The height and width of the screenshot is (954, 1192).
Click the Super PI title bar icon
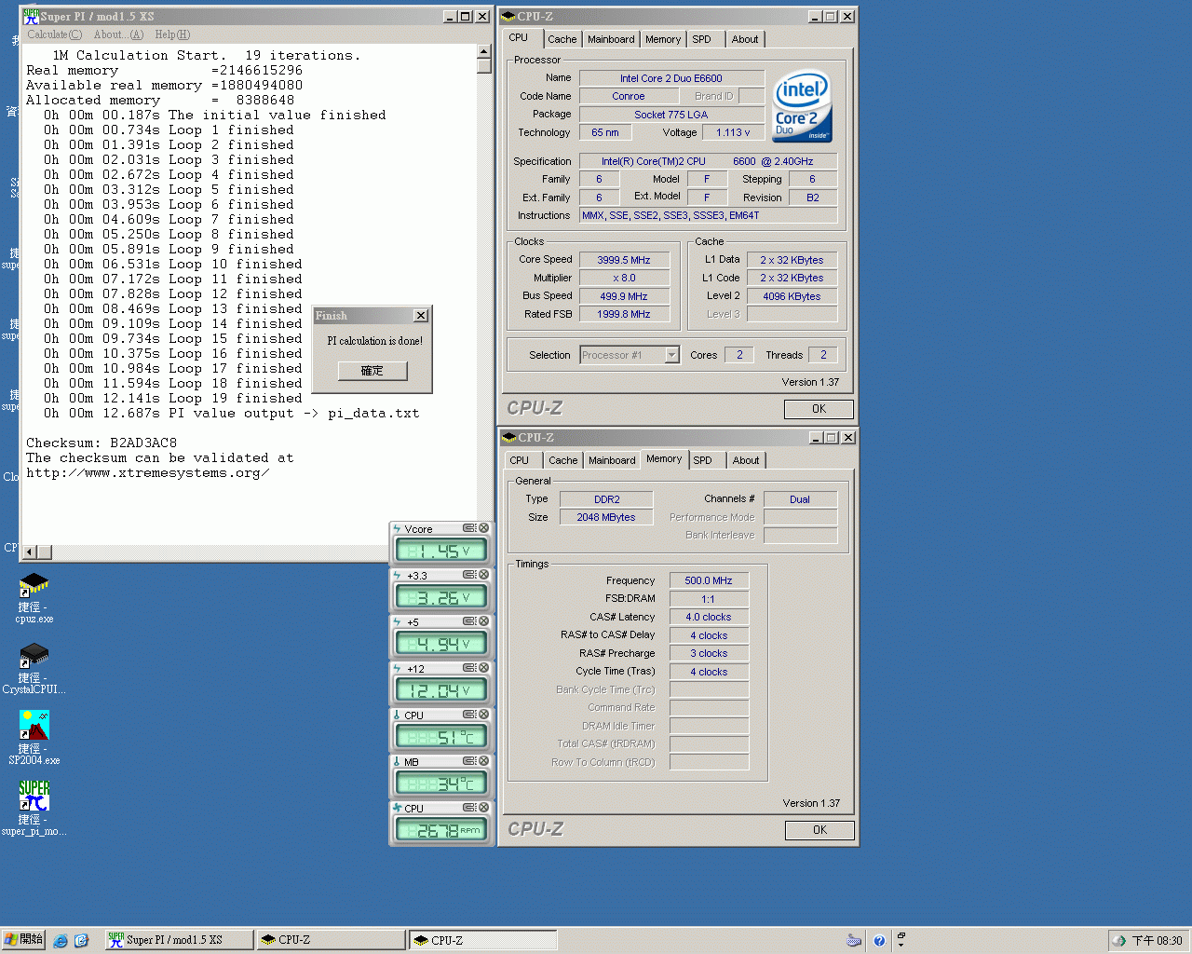pyautogui.click(x=31, y=16)
